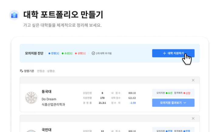Remove the 국민대 card with its X
The image size is (219, 132).
coord(193,118)
